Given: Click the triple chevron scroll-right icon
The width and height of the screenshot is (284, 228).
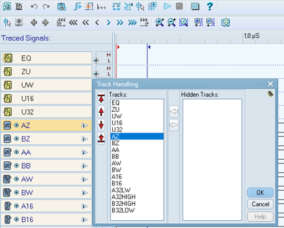Looking at the screenshot, I should click(132, 23).
